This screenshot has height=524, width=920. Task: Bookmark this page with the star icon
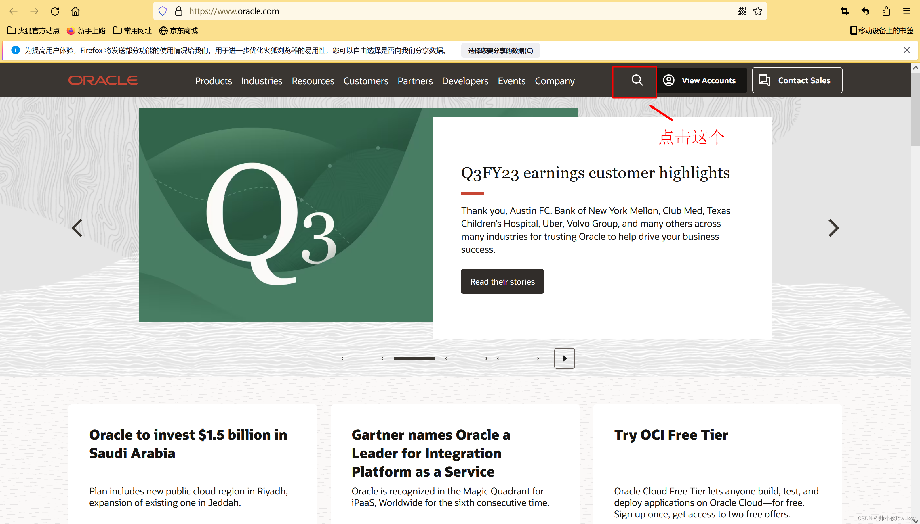pyautogui.click(x=757, y=11)
